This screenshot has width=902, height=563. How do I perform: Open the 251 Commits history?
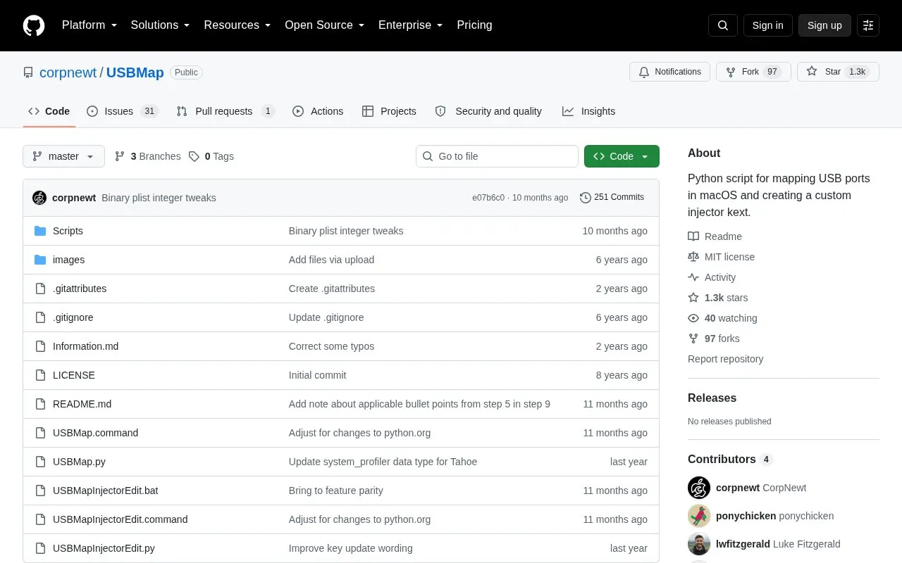[612, 198]
